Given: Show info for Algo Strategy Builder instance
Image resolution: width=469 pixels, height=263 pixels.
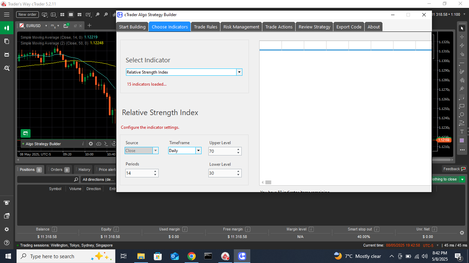Looking at the screenshot, I should (83, 144).
